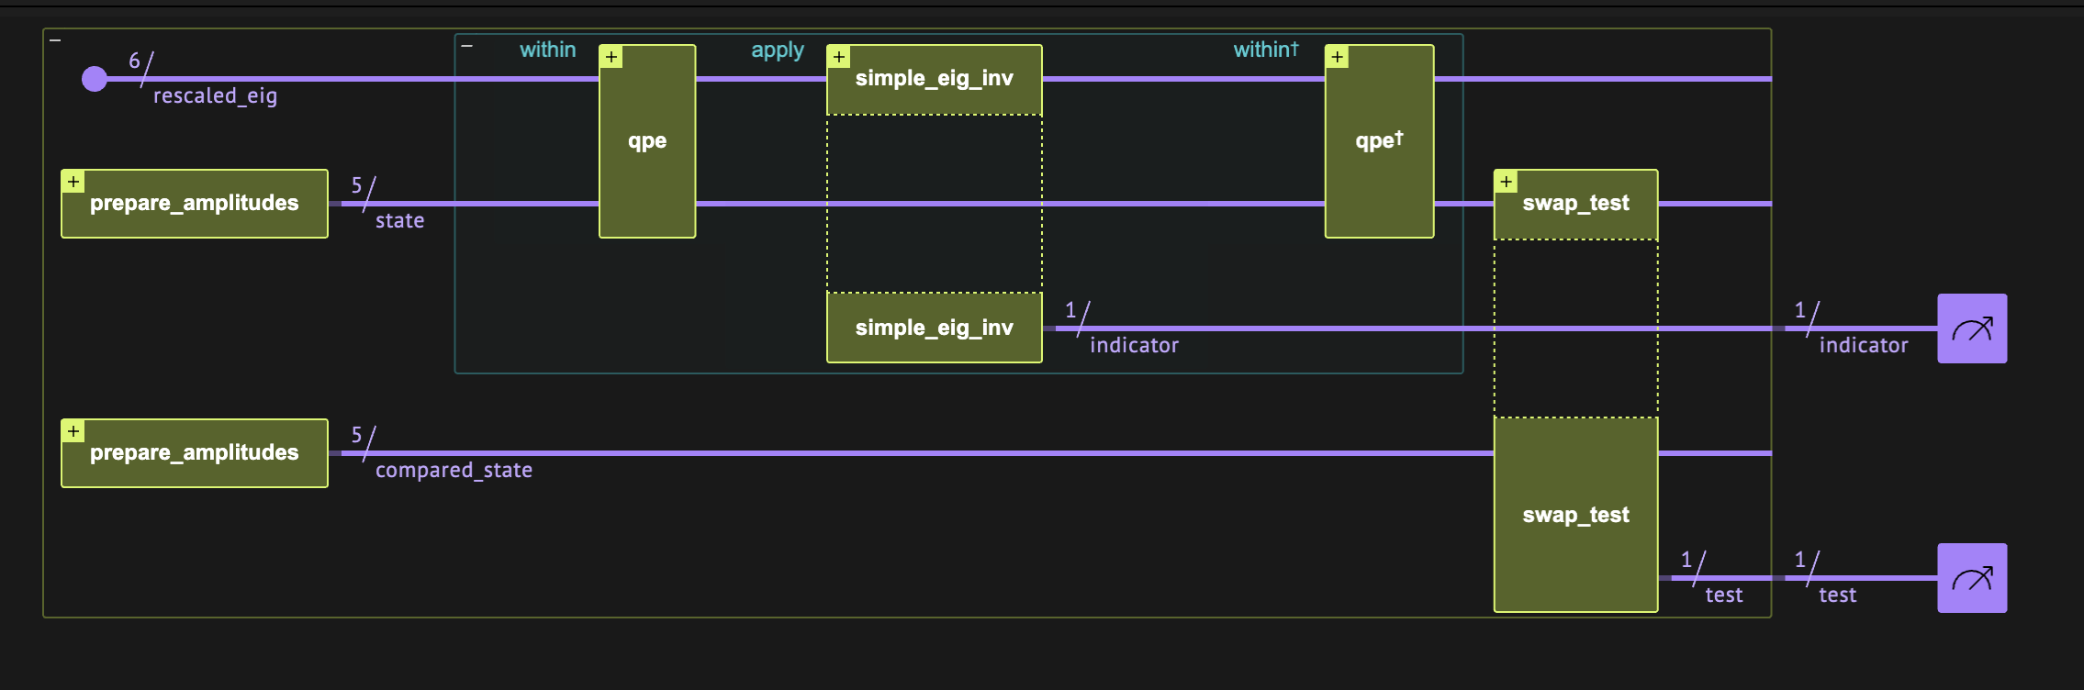The height and width of the screenshot is (690, 2084).
Task: Click the test measurement icon
Action: pyautogui.click(x=1971, y=578)
